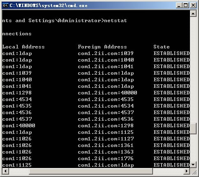Click the Local Address column header
Viewport: 199px width, 177px height.
pos(23,47)
